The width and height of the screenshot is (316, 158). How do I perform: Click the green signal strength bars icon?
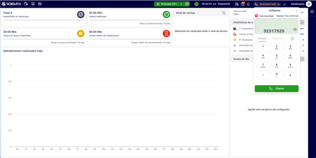point(284,4)
